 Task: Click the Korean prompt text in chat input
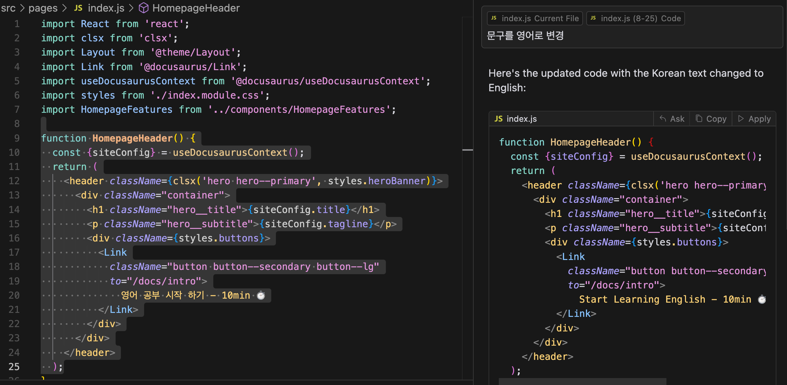[x=525, y=35]
